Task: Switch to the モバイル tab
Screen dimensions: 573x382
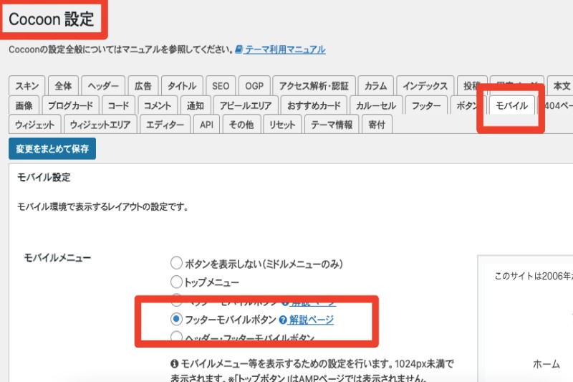Action: tap(511, 105)
